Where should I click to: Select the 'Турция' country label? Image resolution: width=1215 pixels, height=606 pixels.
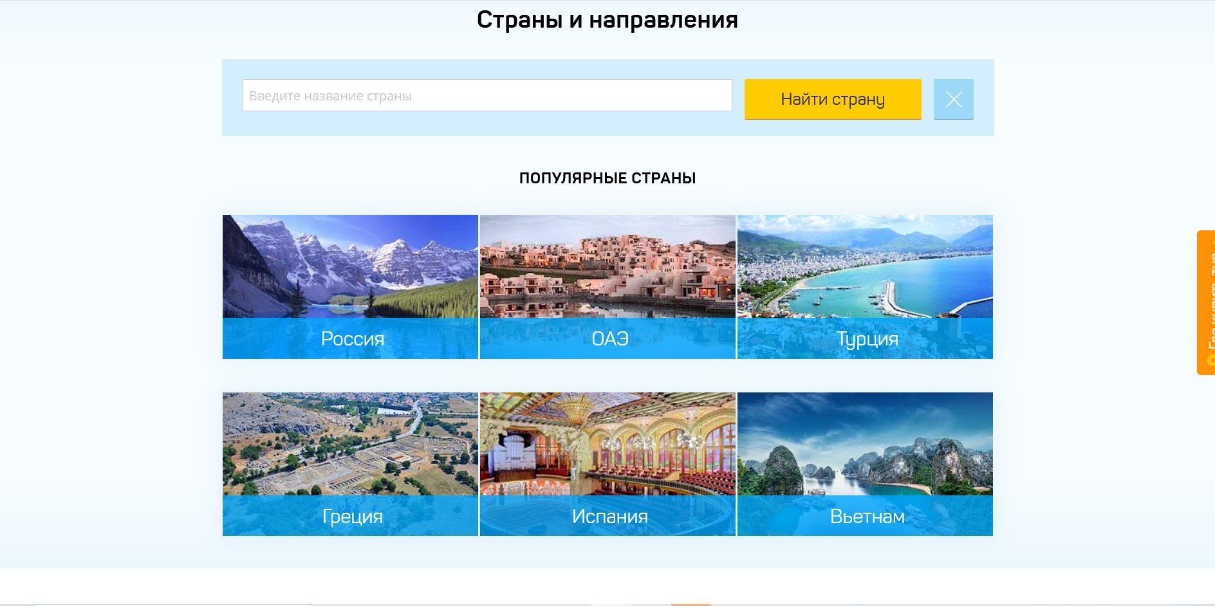(867, 338)
